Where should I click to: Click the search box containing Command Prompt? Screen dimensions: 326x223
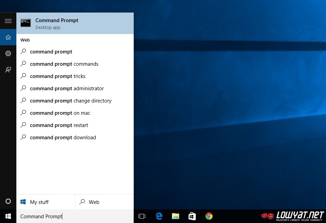point(75,216)
